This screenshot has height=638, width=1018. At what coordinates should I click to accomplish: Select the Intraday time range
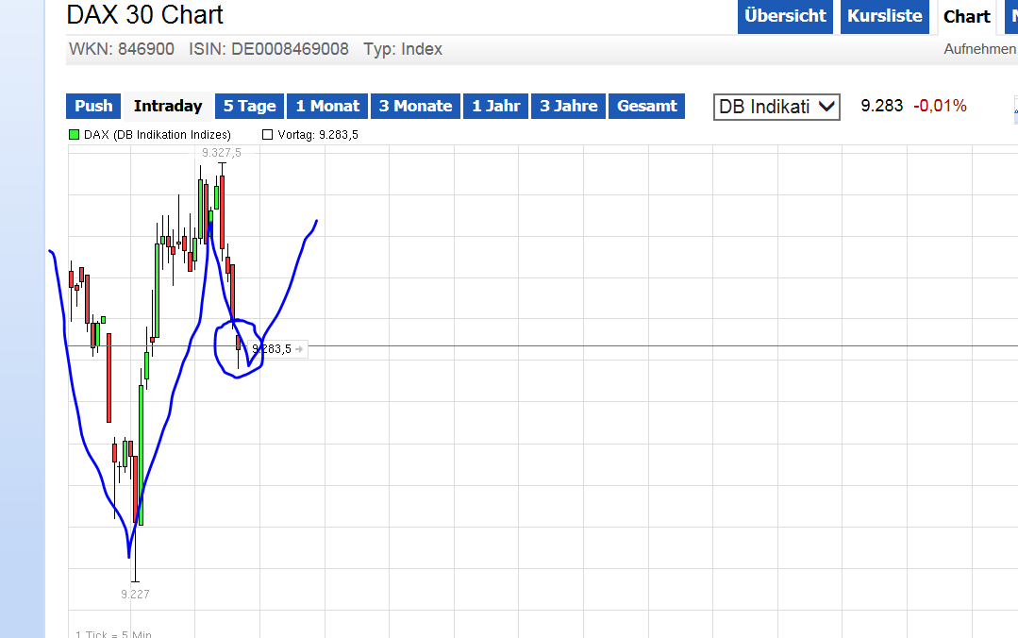168,106
